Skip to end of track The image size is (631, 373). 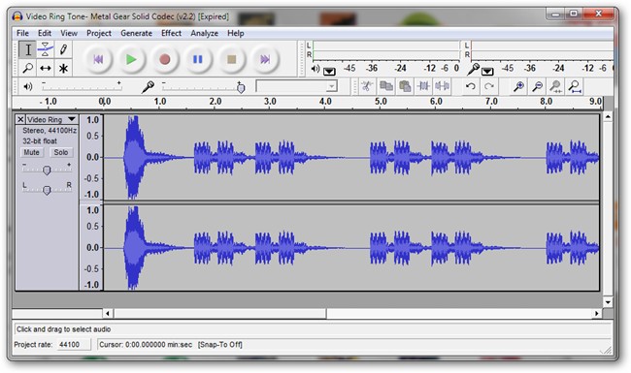pyautogui.click(x=265, y=59)
